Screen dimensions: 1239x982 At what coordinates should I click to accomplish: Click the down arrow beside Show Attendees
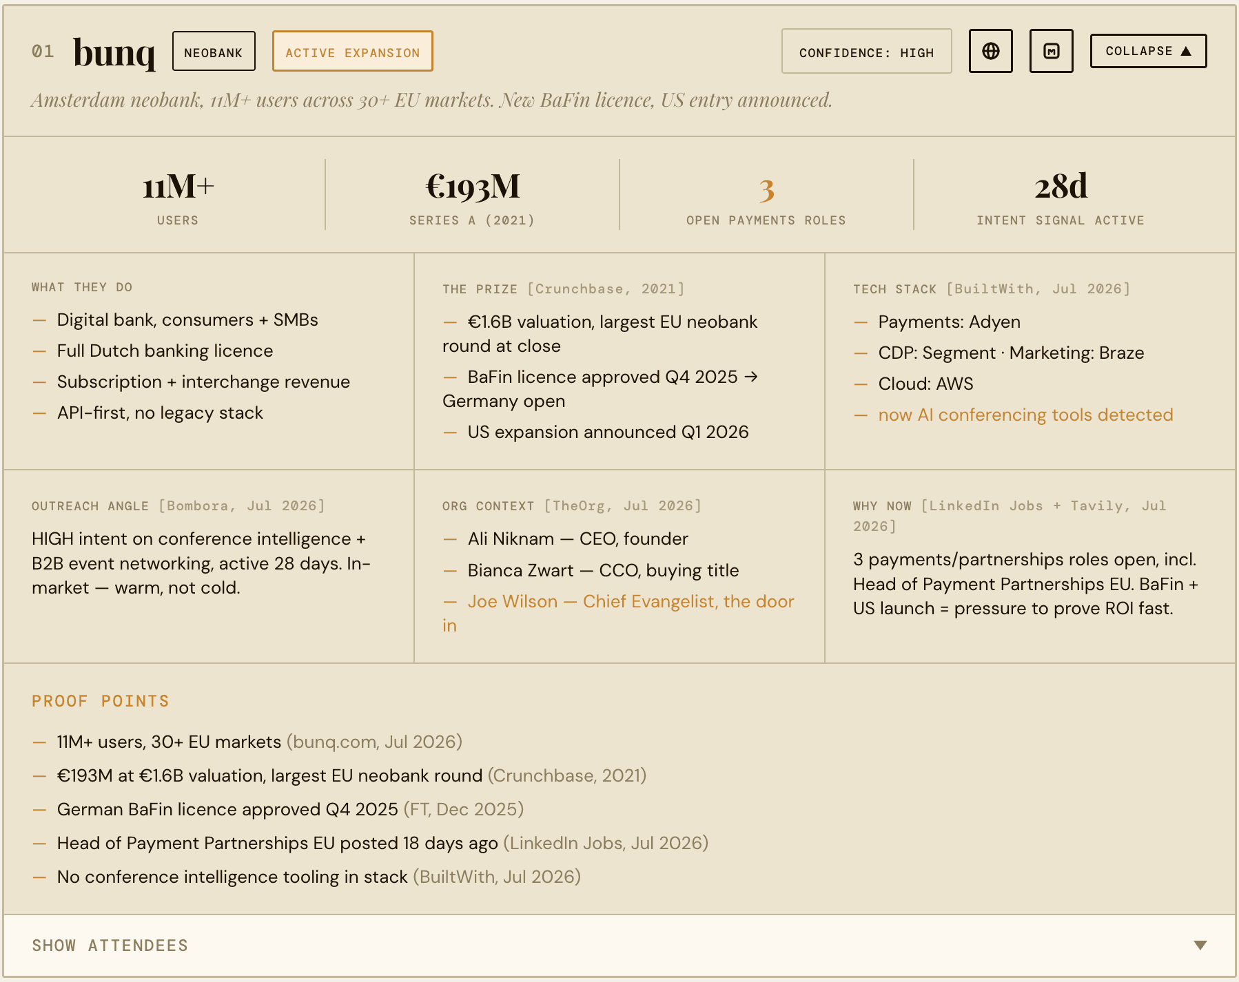(x=1200, y=946)
